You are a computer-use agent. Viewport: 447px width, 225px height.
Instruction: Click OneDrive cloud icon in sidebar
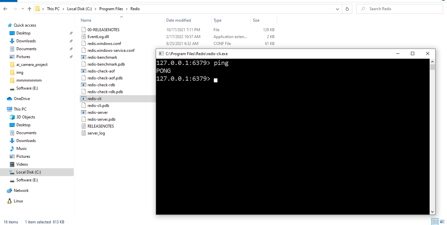[10, 99]
